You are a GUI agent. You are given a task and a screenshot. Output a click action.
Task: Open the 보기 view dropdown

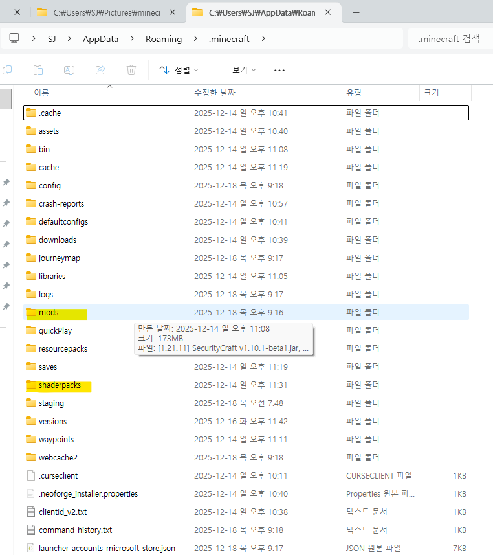coord(236,70)
